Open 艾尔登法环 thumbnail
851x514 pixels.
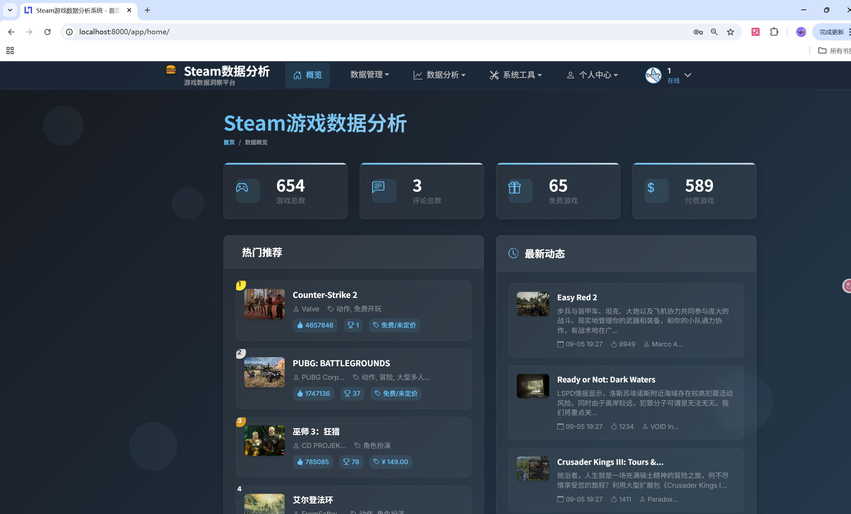(264, 504)
